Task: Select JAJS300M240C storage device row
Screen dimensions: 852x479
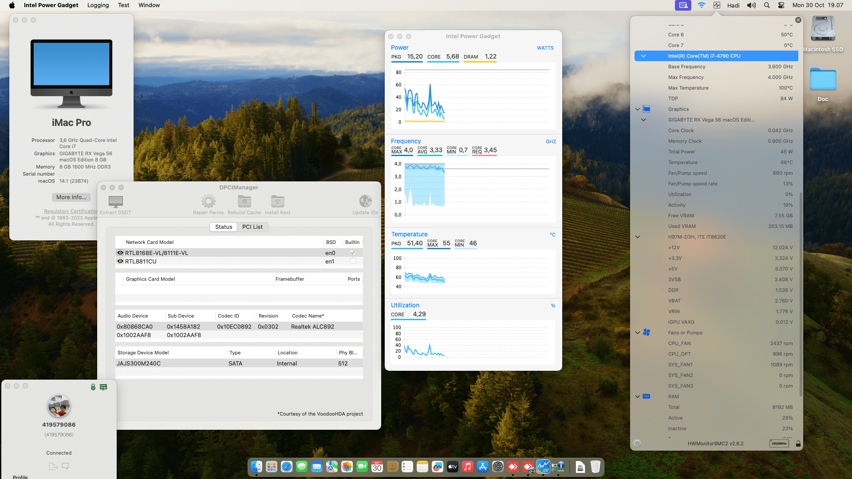Action: [x=239, y=363]
